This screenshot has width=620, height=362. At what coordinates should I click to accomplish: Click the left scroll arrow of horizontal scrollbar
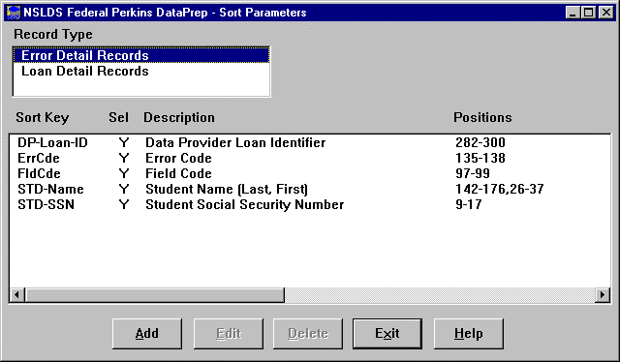(17, 295)
